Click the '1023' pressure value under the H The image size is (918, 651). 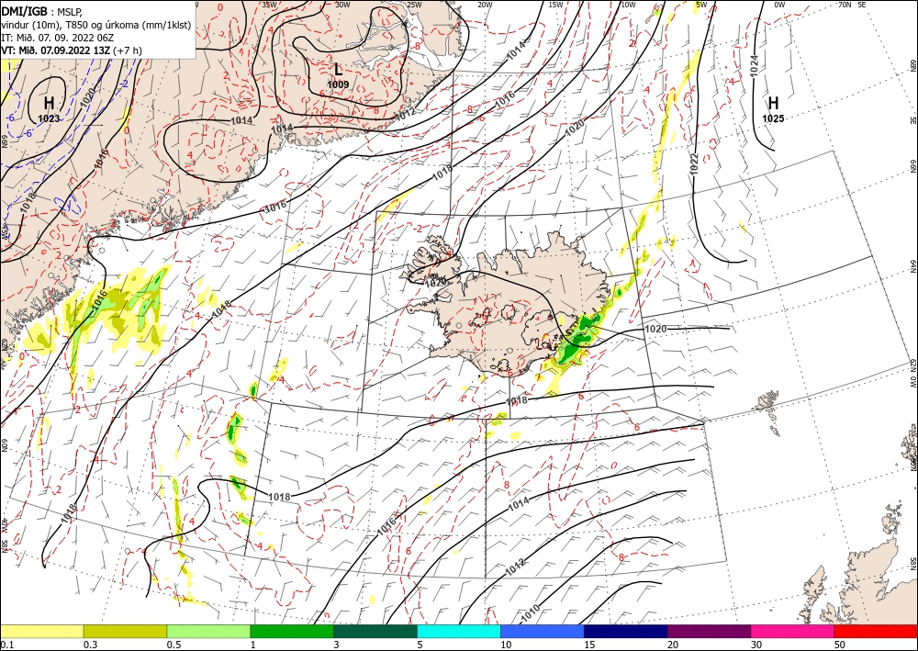(x=50, y=118)
